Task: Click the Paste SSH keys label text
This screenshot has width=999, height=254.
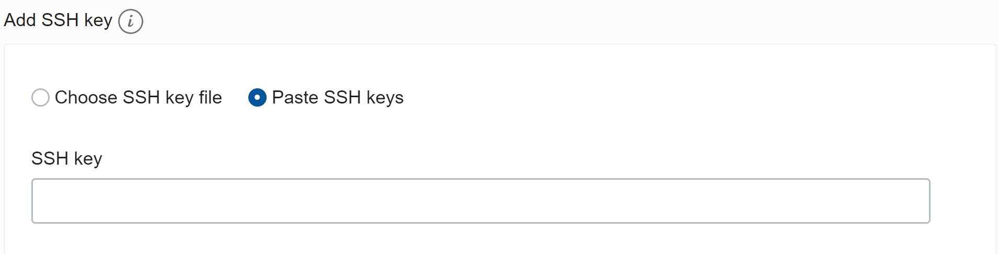Action: [337, 98]
